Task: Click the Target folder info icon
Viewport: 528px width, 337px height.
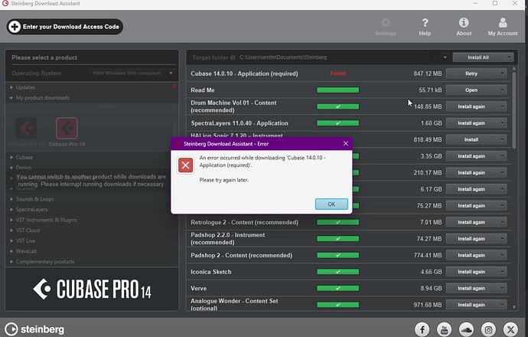Action: (x=233, y=57)
